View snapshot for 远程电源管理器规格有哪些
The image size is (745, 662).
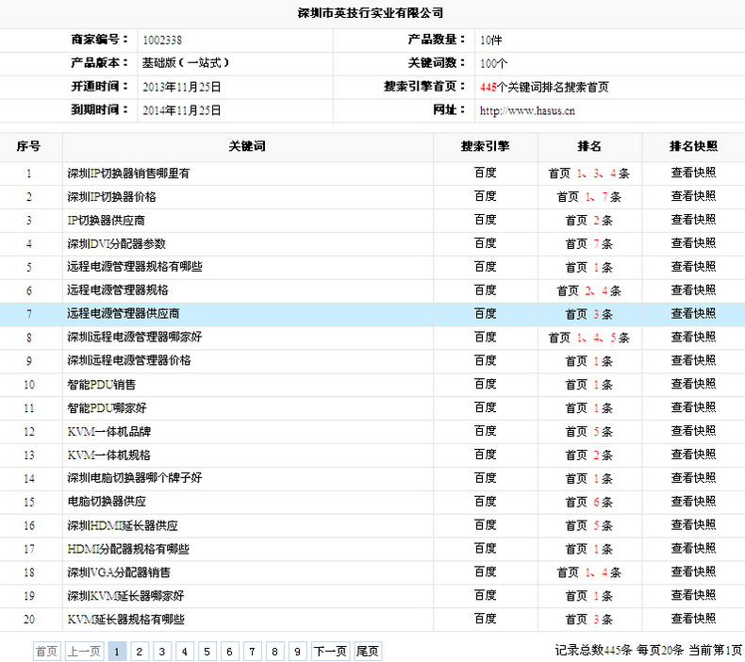click(x=693, y=267)
